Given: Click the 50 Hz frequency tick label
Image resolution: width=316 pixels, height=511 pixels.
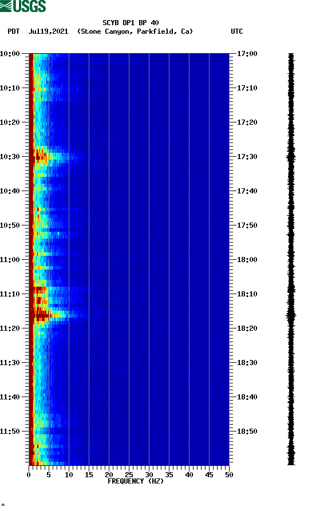Looking at the screenshot, I should 229,475.
